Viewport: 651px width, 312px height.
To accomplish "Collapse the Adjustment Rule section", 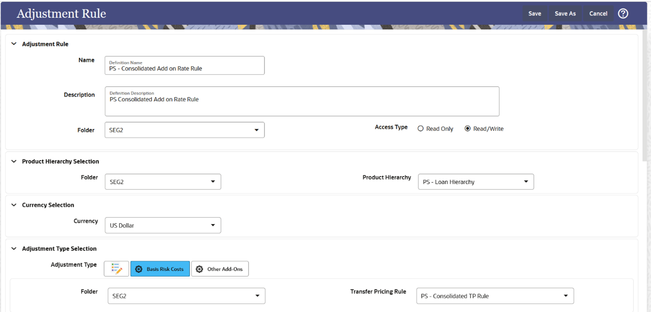I will (14, 44).
